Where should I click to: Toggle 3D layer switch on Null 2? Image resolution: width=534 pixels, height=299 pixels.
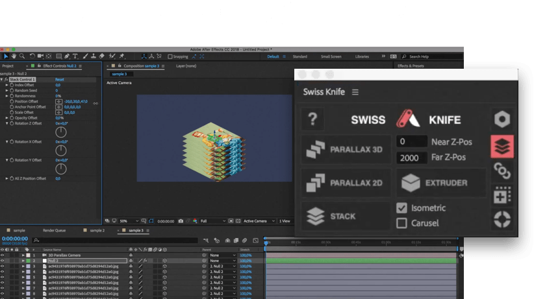pos(165,261)
